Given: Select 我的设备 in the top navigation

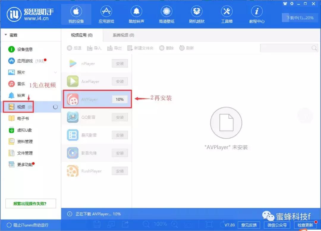Looking at the screenshot, I should 76,14.
